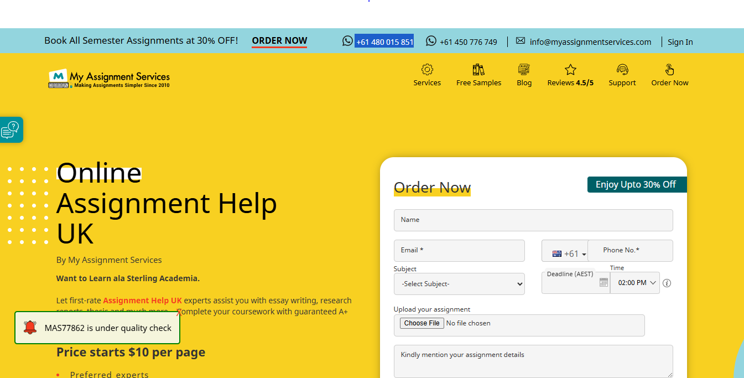Select Order Now in the navigation menu
The width and height of the screenshot is (744, 378).
tap(670, 82)
